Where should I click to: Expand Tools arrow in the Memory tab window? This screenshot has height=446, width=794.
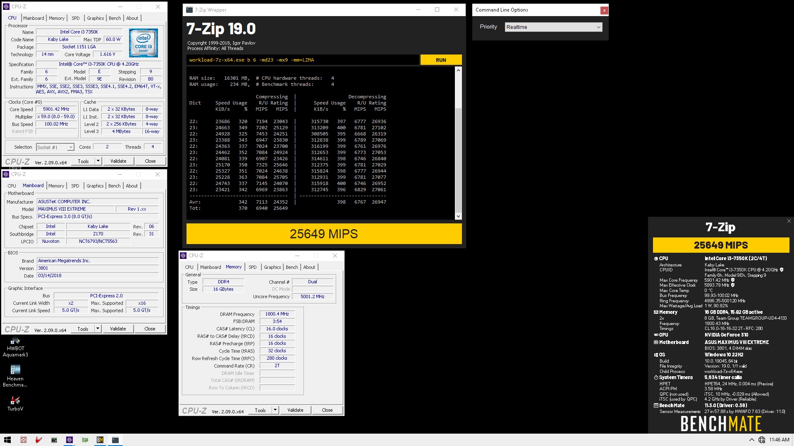coord(275,410)
